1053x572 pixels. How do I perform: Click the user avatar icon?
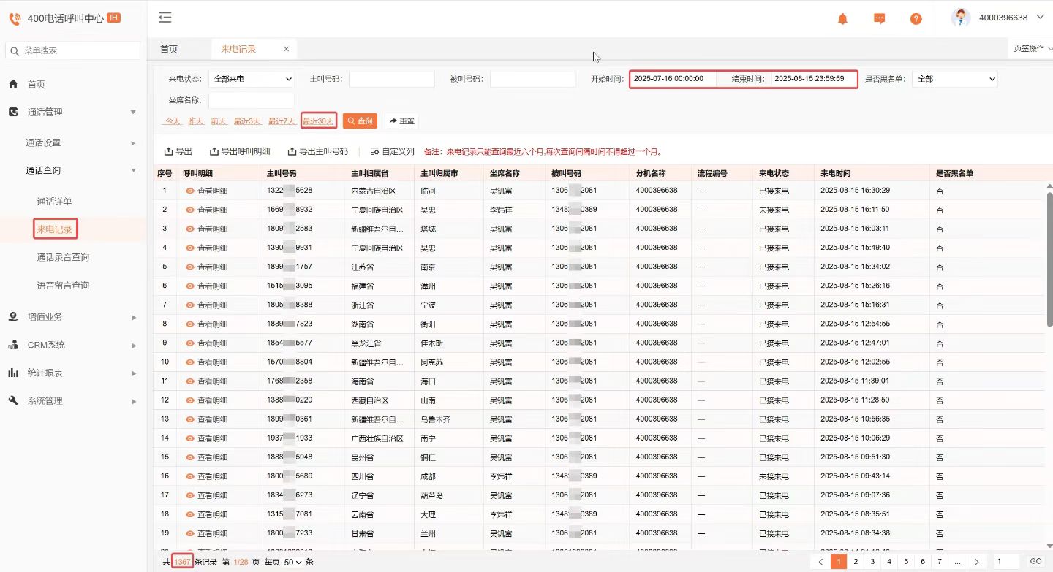pyautogui.click(x=960, y=18)
